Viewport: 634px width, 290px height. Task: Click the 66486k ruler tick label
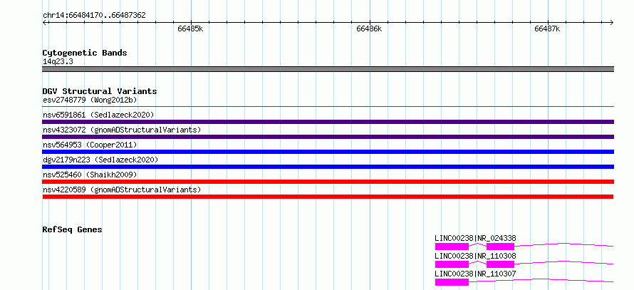pos(369,29)
